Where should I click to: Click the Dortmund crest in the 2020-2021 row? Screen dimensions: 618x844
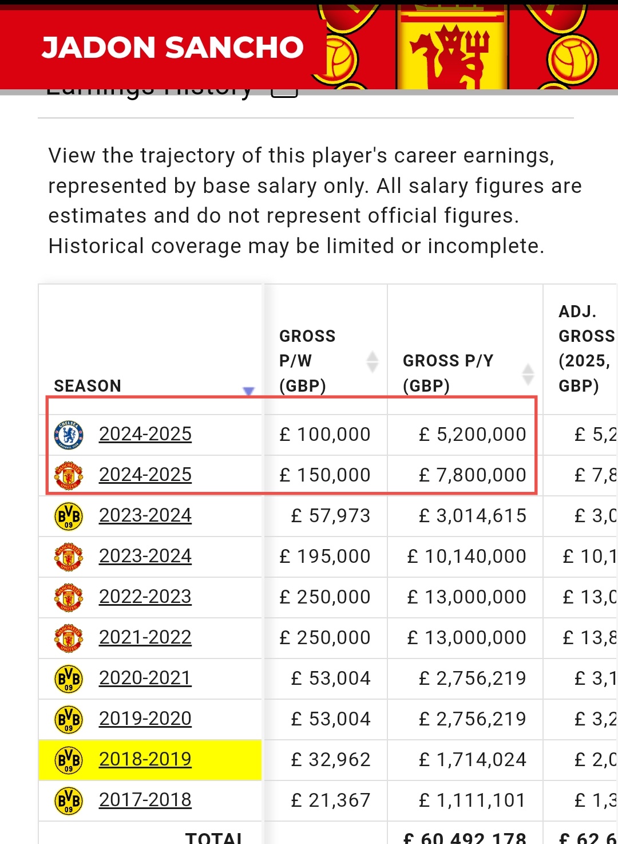pos(69,679)
